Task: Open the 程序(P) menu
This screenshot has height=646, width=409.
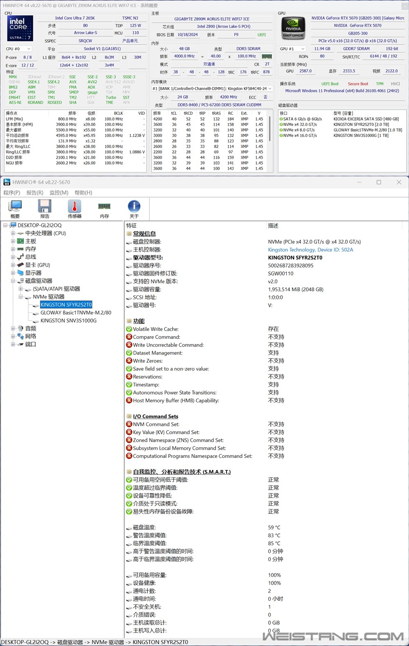Action: click(11, 193)
